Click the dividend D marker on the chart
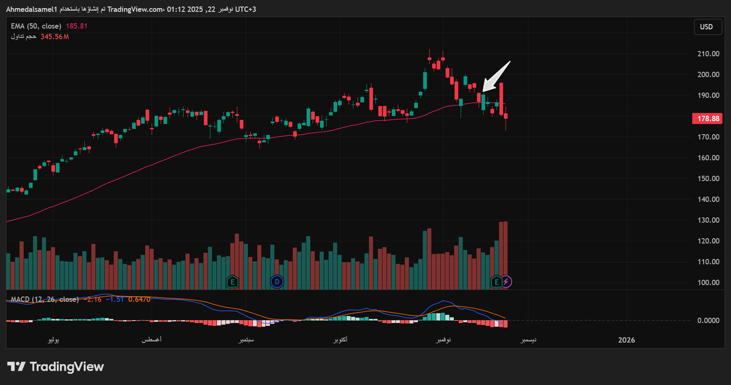The height and width of the screenshot is (385, 731). [277, 281]
